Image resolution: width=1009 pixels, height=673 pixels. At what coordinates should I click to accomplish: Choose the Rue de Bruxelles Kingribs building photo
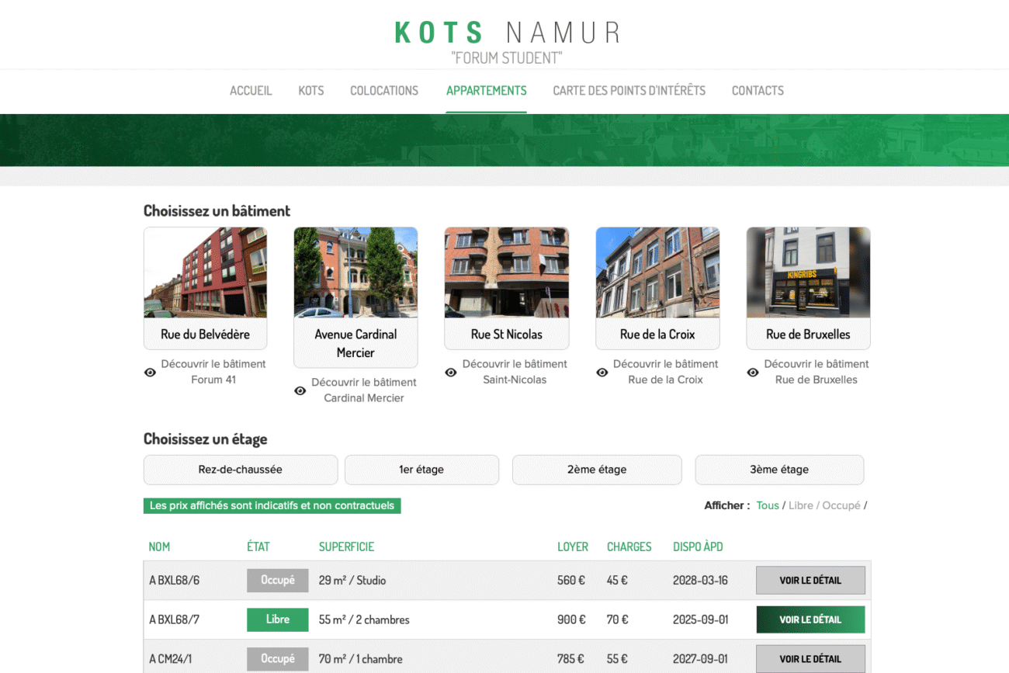(x=808, y=272)
